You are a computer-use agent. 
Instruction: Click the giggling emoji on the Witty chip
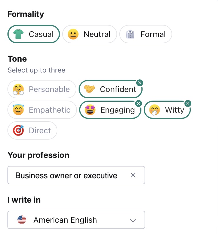(154, 110)
